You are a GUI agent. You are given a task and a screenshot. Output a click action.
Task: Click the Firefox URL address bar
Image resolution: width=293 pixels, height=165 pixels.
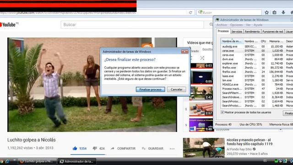tap(93, 13)
